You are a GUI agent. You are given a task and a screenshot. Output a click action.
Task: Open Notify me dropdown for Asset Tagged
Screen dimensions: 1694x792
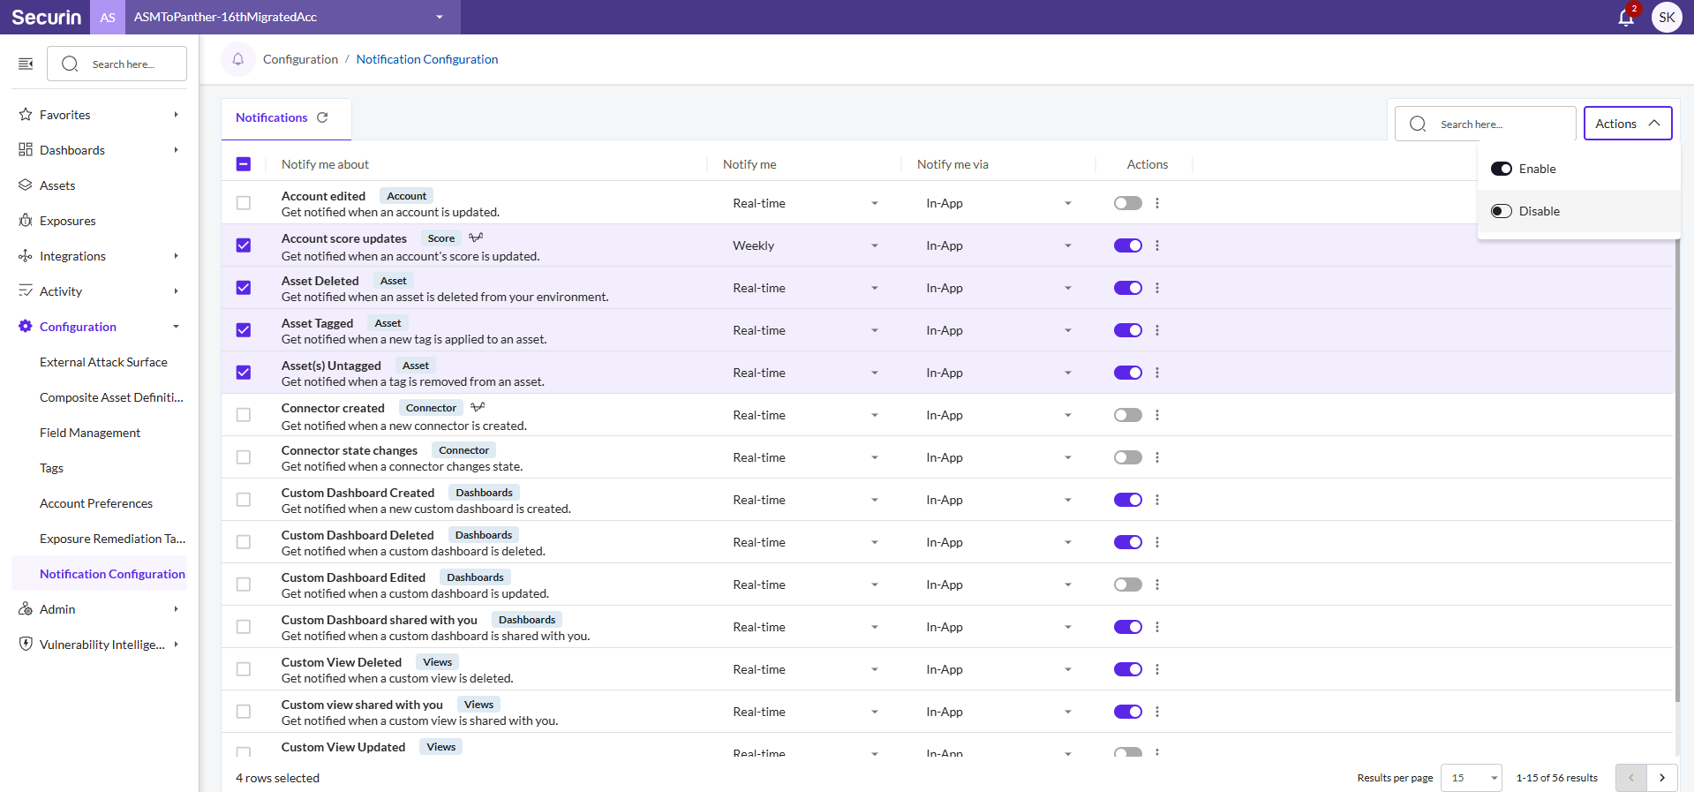click(805, 330)
